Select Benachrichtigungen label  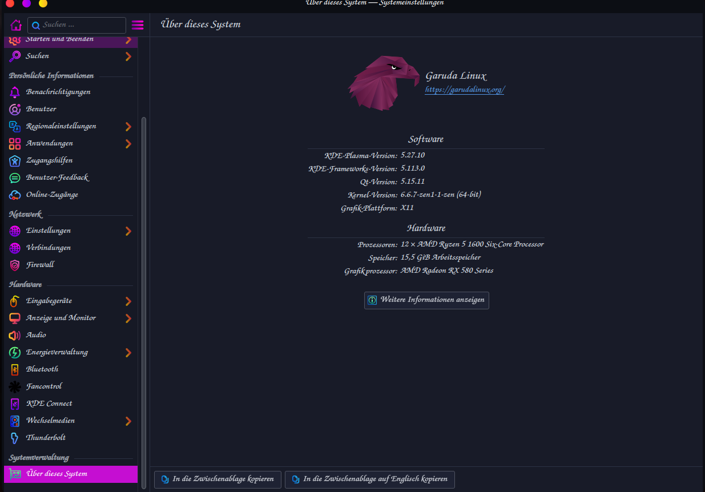(x=58, y=92)
